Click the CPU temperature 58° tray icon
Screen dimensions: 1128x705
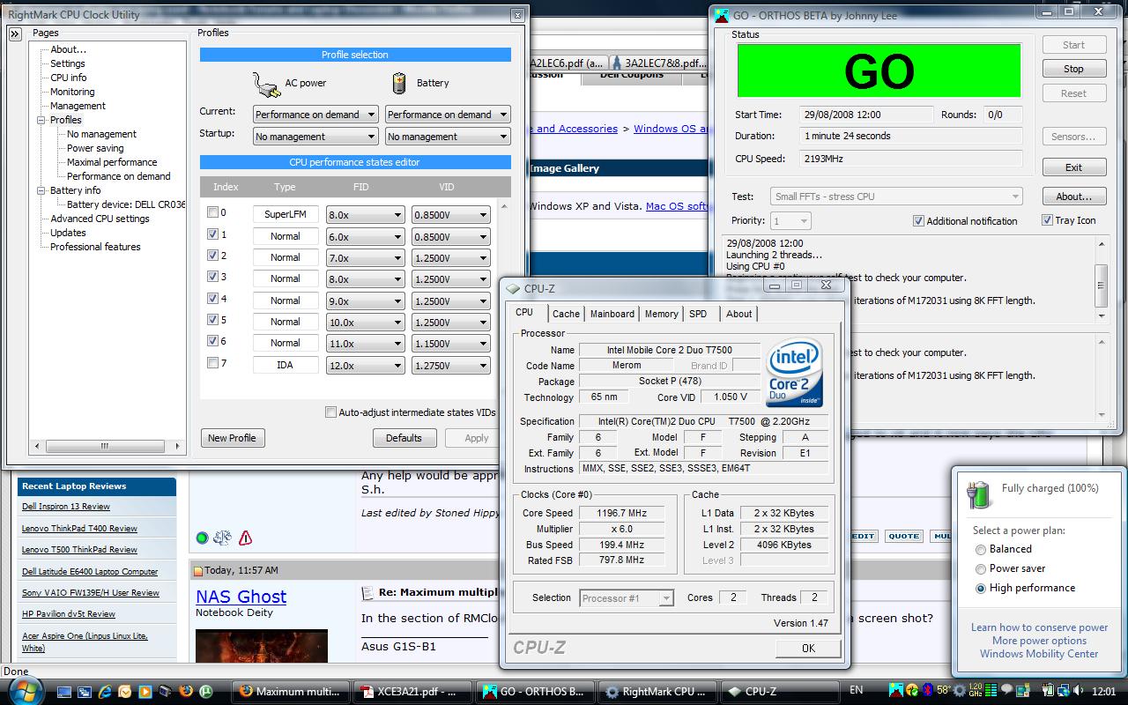[944, 690]
